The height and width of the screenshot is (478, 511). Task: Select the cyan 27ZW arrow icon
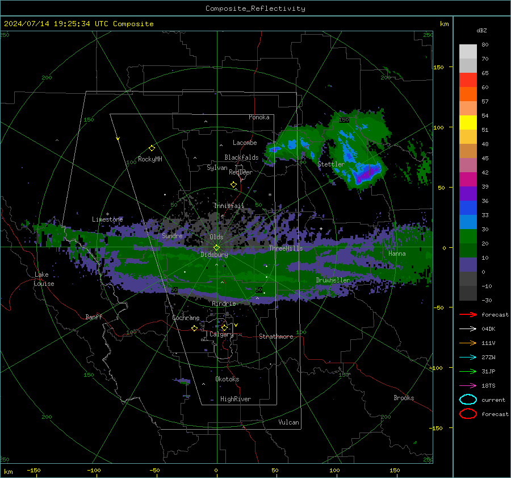468,358
